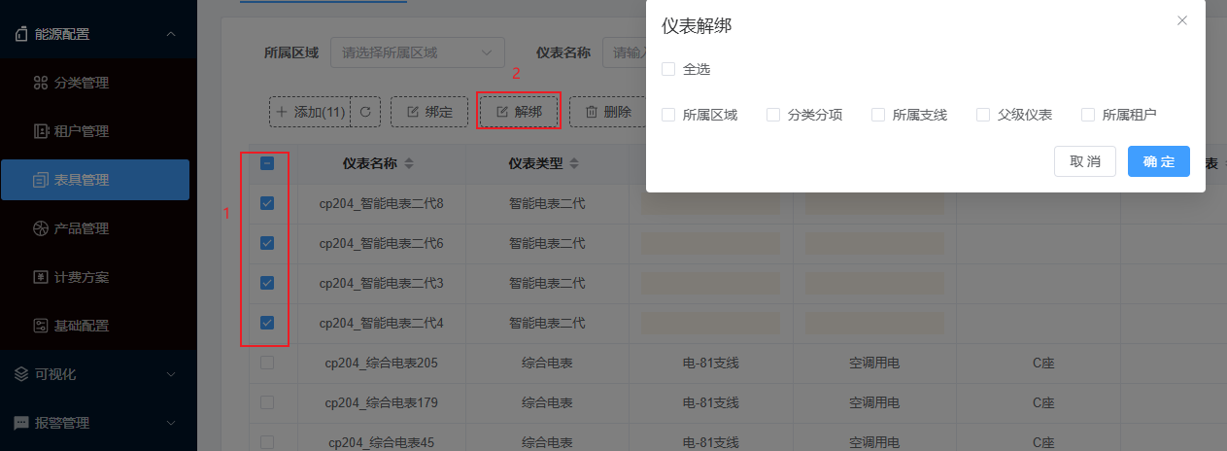Click 空调用电 in cp204_综合电表179 row
Screen dimensions: 1227x451
[x=874, y=402]
